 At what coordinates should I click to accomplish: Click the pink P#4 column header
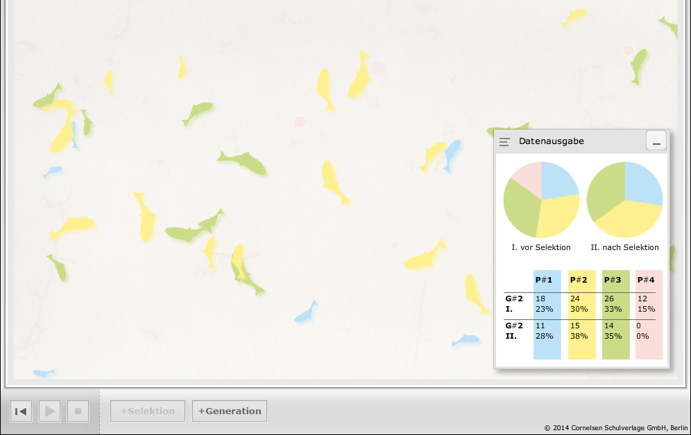tap(646, 280)
